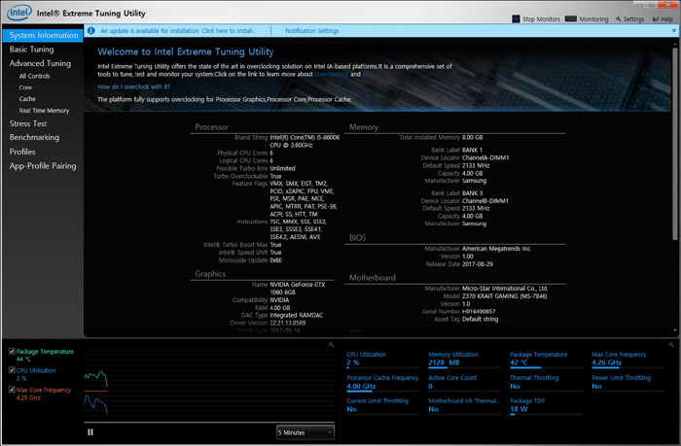The width and height of the screenshot is (681, 446).
Task: Click the Motherboard VR Thermal monitor
Action: tap(463, 405)
